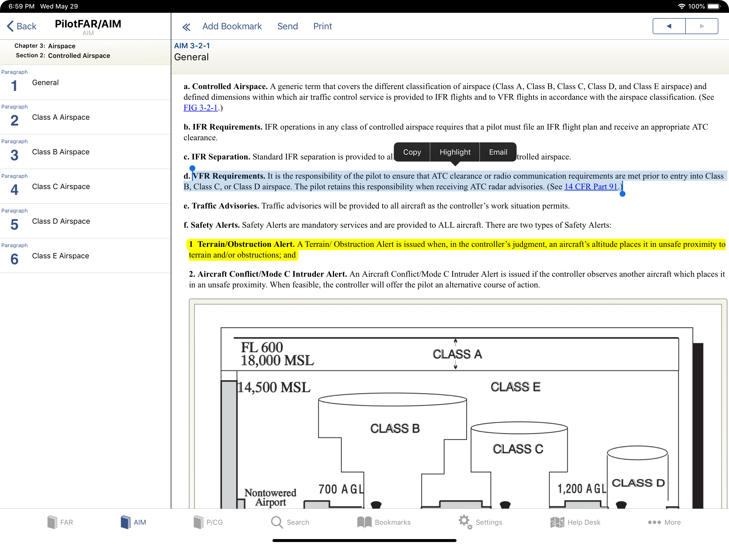Tap the Search magnifier icon
Screen dimensions: 729x546
277,522
